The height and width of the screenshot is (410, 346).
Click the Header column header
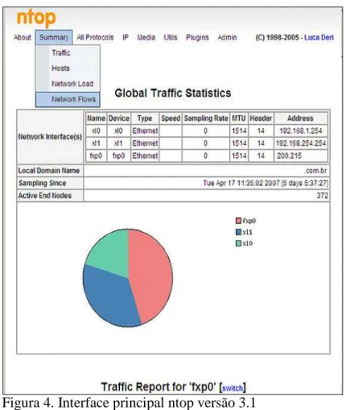coord(261,118)
